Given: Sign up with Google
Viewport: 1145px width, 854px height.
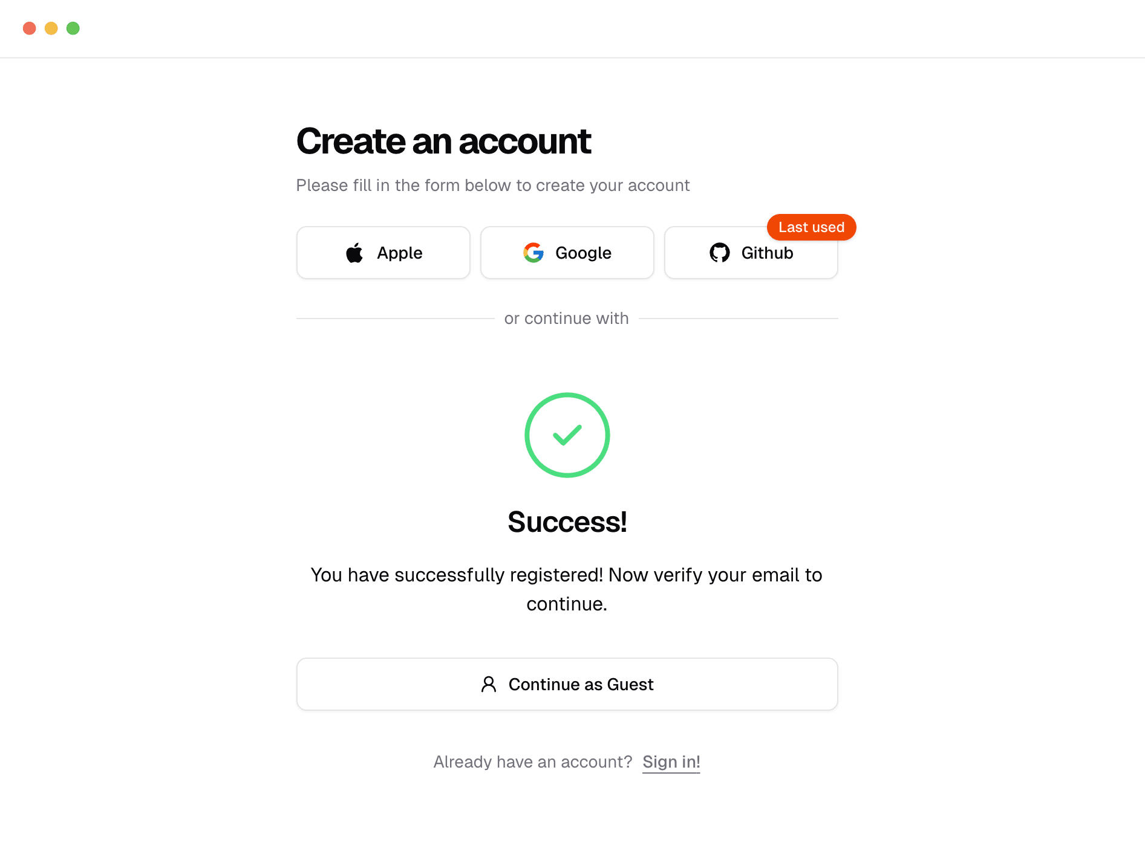Looking at the screenshot, I should pos(567,253).
